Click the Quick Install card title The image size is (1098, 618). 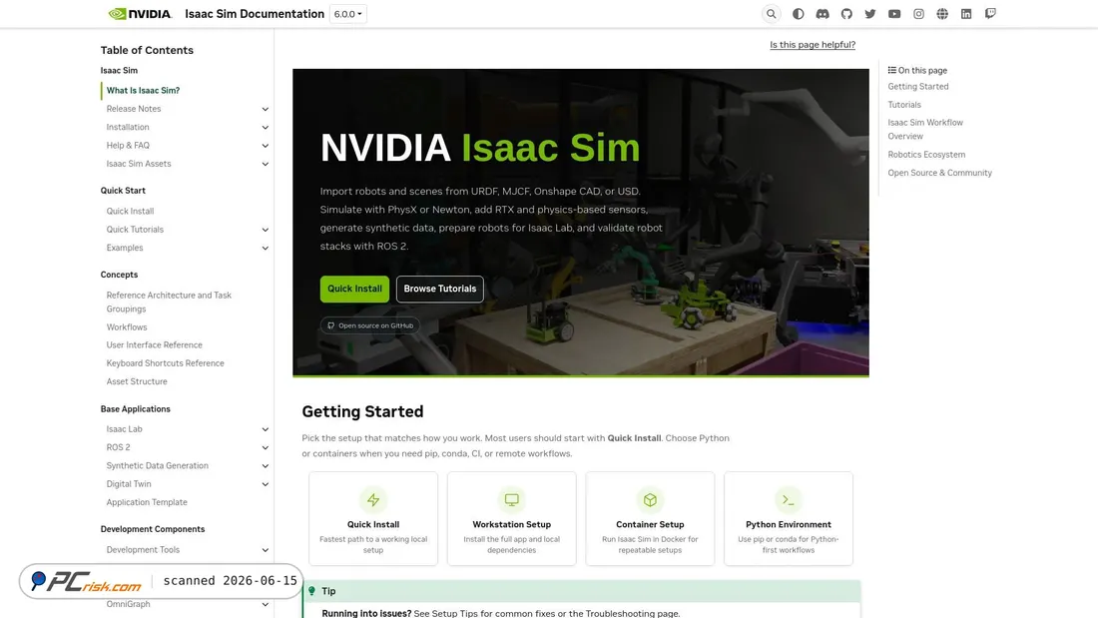coord(373,524)
